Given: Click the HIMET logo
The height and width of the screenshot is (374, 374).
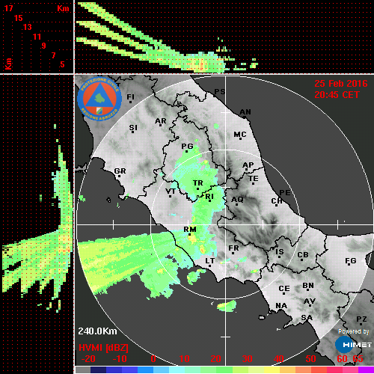Looking at the screenshot, I should pos(353,345).
